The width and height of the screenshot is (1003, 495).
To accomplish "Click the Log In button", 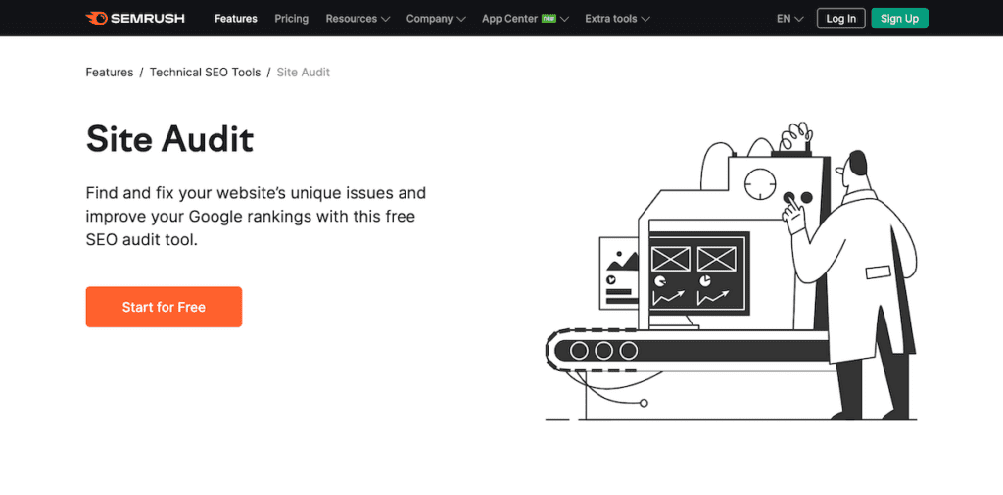I will click(841, 19).
